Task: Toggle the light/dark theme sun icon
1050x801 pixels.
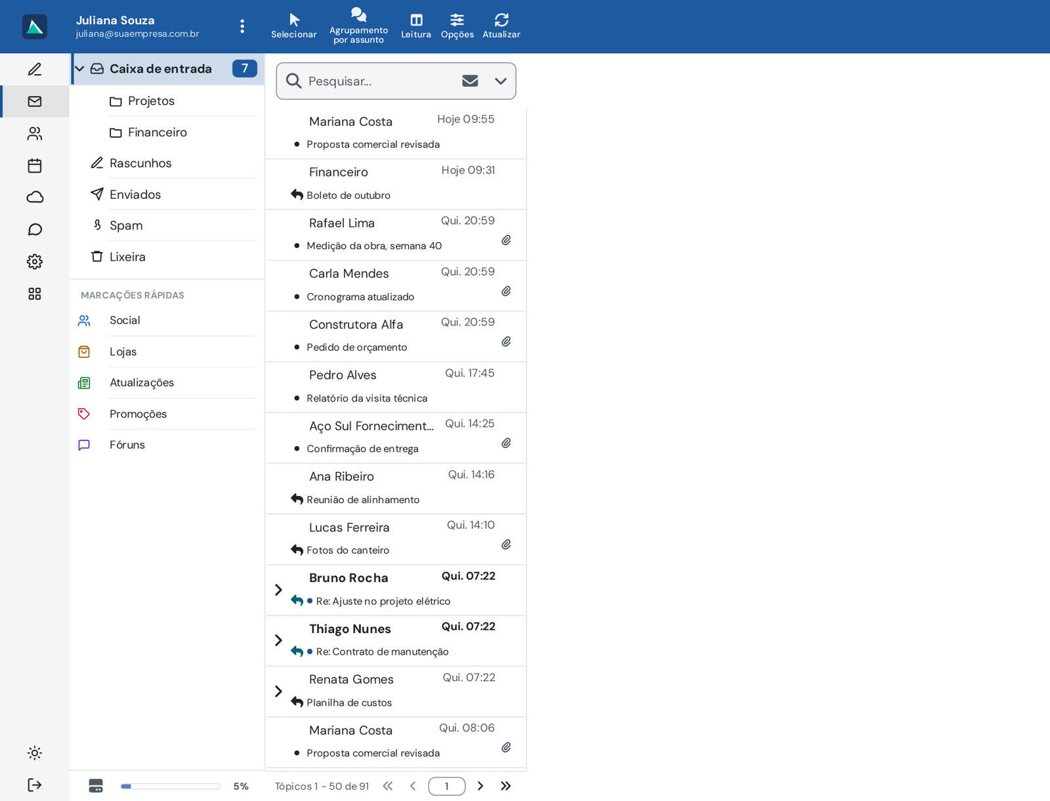Action: 35,753
